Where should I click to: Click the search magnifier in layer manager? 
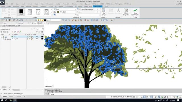(43, 29)
